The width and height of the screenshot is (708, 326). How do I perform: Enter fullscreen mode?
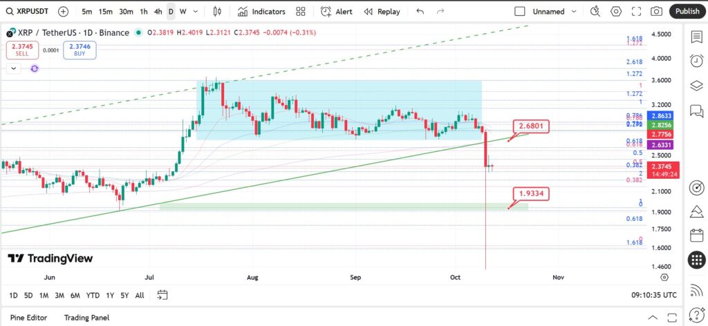click(x=636, y=12)
